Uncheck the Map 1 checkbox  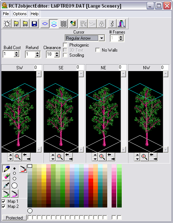[4, 201]
